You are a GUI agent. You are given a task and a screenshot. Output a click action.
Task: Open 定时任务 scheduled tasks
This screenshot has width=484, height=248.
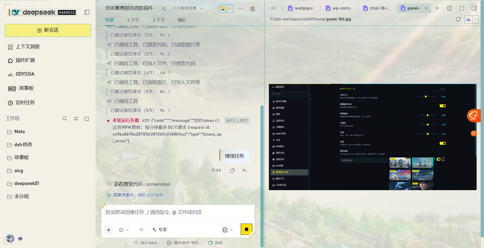tap(22, 103)
